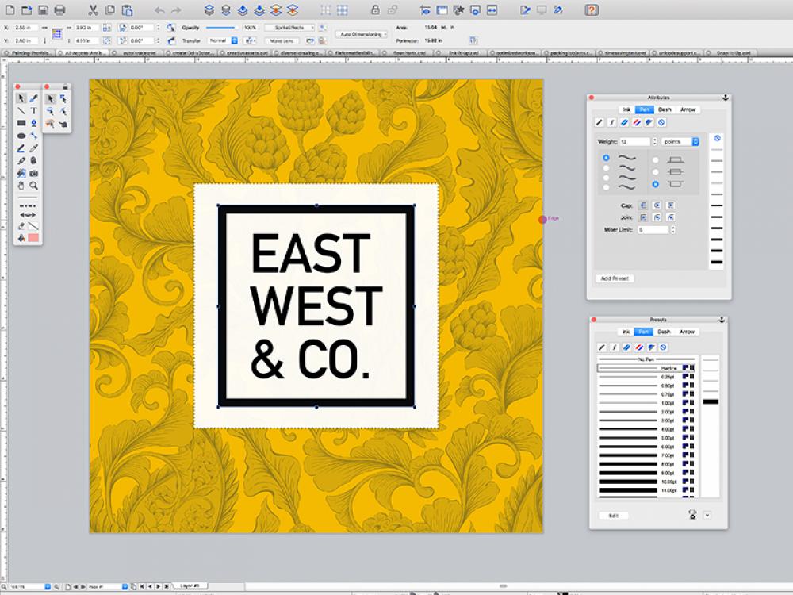Viewport: 793px width, 595px height.
Task: Select the centered pen placement radio button
Action: point(656,172)
